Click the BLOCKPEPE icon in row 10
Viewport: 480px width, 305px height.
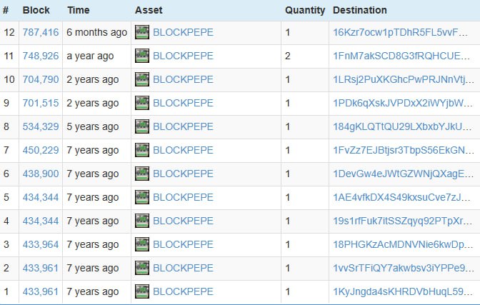click(x=142, y=79)
